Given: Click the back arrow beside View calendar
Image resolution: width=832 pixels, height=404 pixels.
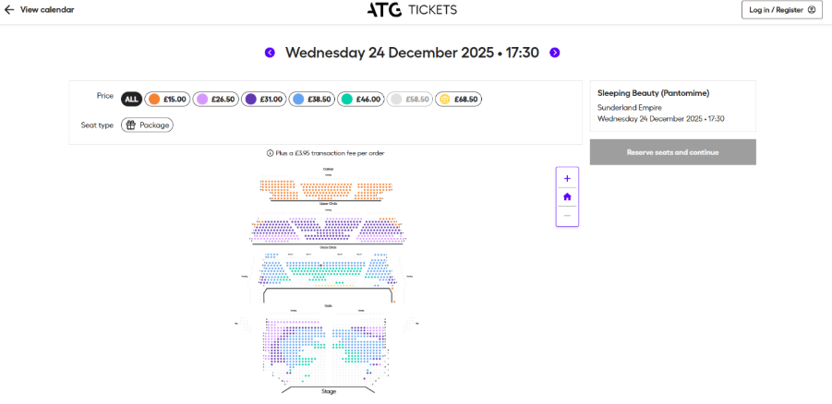Looking at the screenshot, I should tap(9, 9).
